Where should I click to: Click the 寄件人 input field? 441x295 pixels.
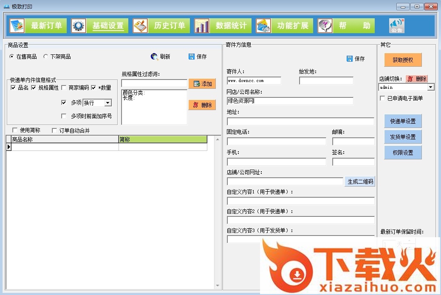click(254, 80)
